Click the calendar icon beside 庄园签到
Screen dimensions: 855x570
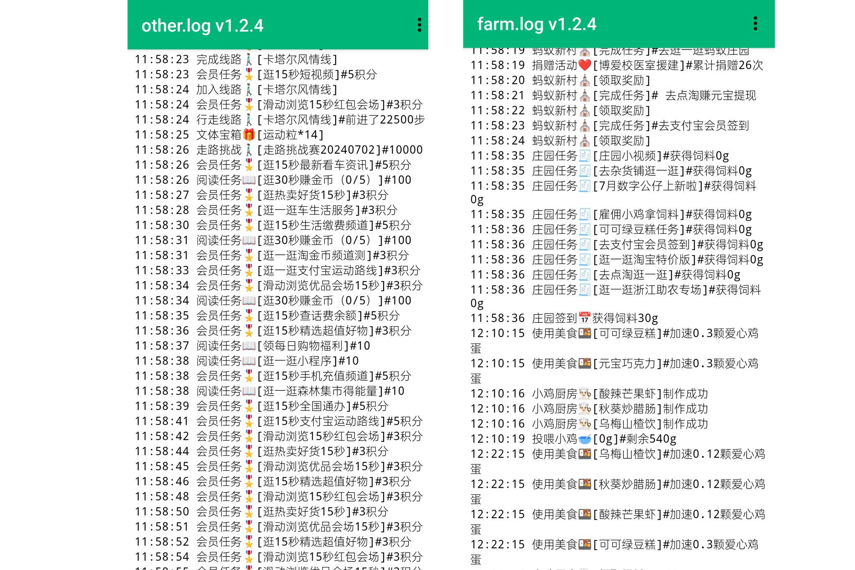[584, 318]
